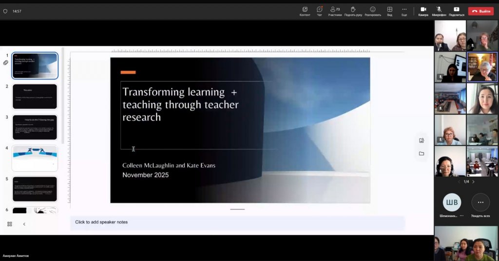
Task: Toggle the Камера camera on
Action: pos(423,11)
